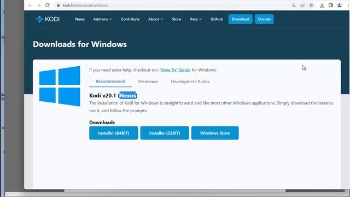Screen dimensions: 350x197
Task: Open the Contribute page
Action: (130, 19)
